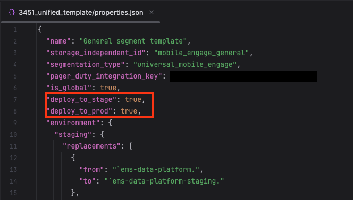Viewport: 353px width, 200px height.
Task: Click the "environment" key
Action: click(73, 123)
